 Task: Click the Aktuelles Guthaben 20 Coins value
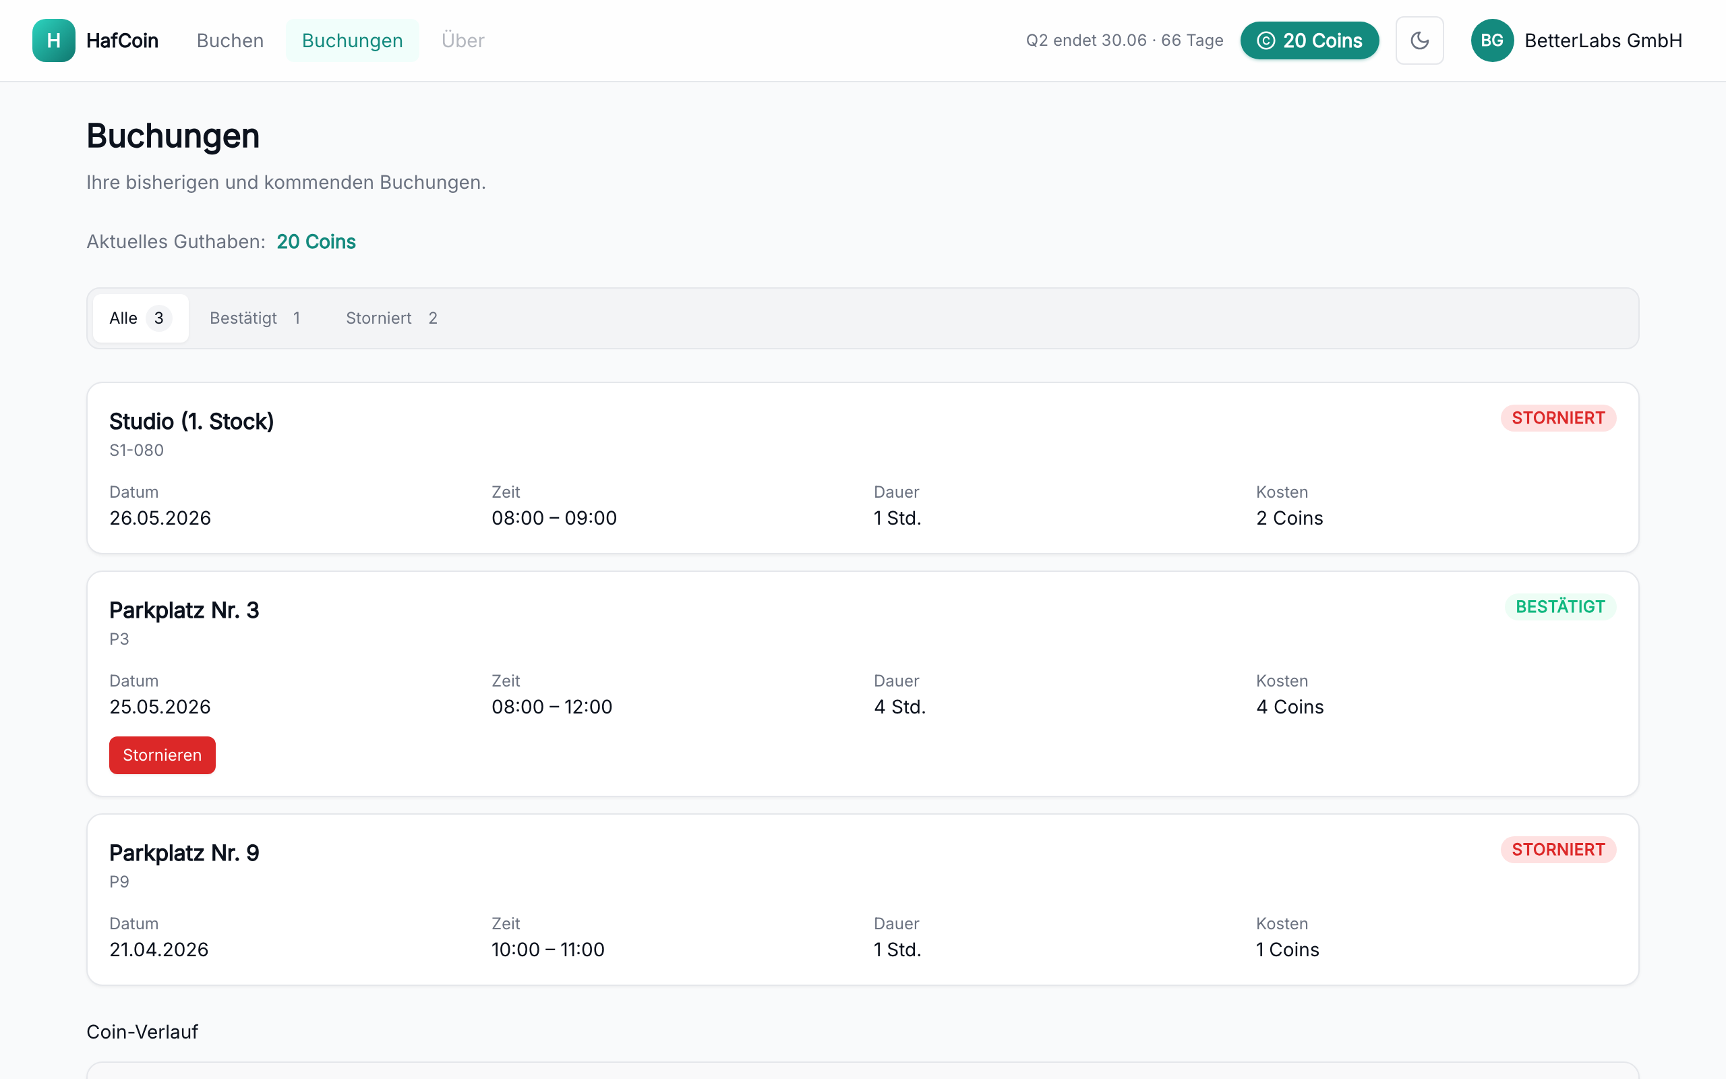[x=316, y=242]
